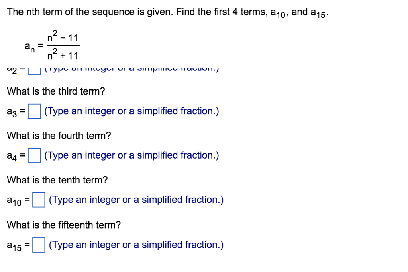
Task: Click the a4 = label
Action: click(x=16, y=156)
